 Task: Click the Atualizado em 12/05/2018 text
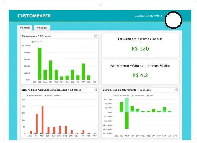[149, 16]
